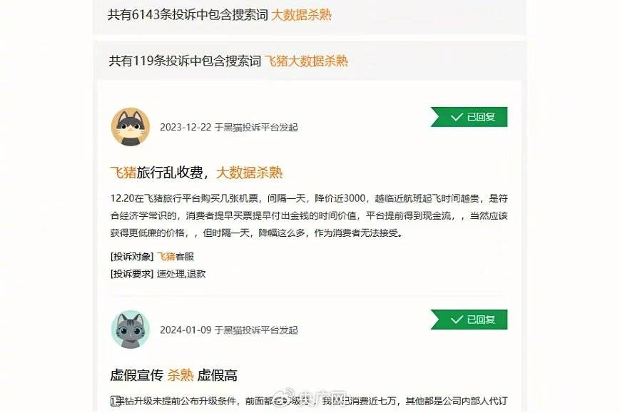The image size is (620, 413).
Task: Click the checkmark in the first 已回复 badge
Action: click(457, 117)
